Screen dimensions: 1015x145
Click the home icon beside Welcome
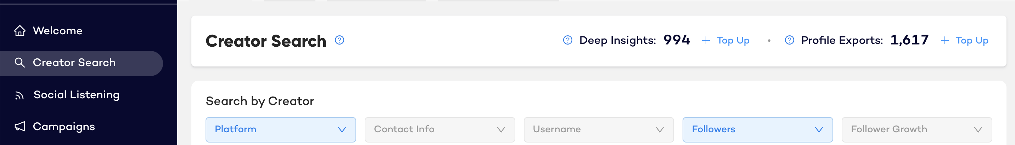(x=20, y=31)
